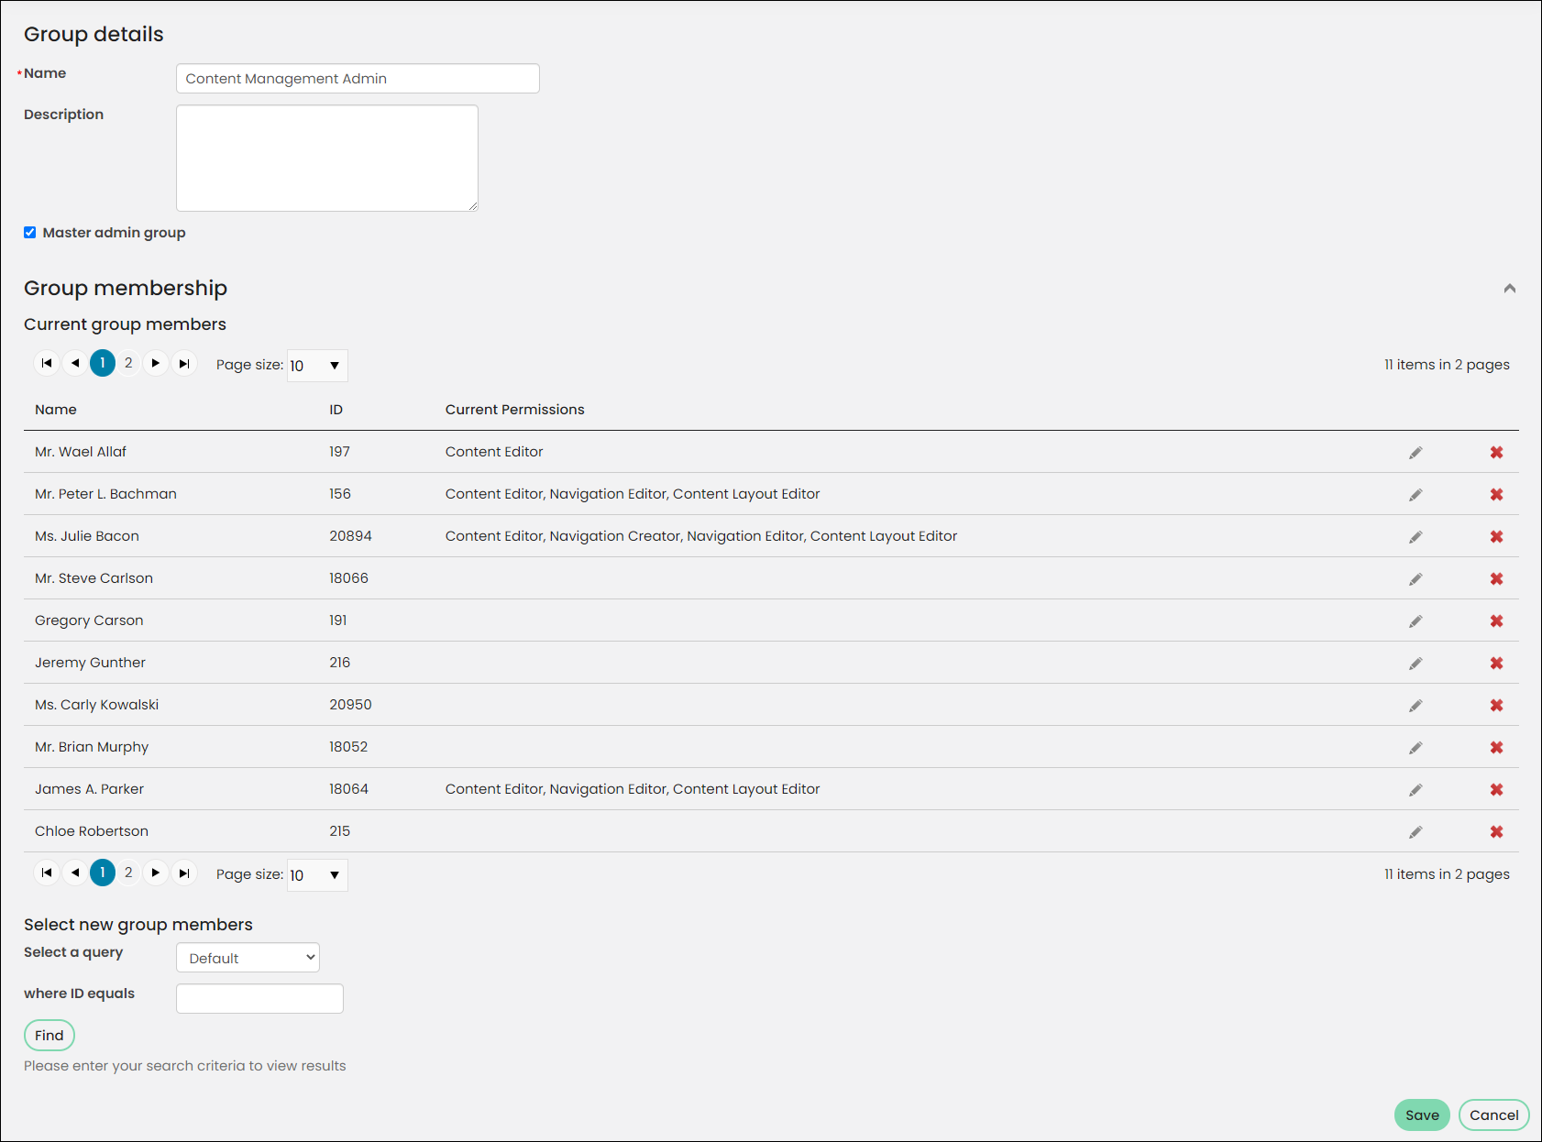1542x1142 pixels.
Task: Sort by Current Permissions column header
Action: point(515,410)
